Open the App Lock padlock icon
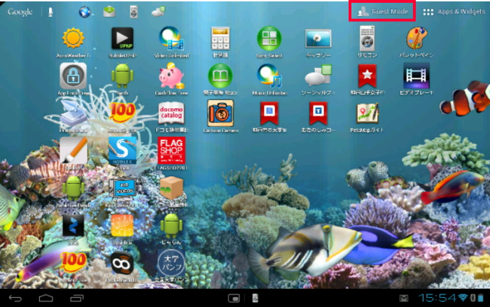The height and width of the screenshot is (307, 490). (73, 76)
